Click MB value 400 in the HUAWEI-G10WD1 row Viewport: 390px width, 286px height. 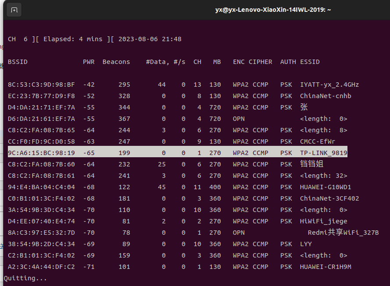coord(215,187)
